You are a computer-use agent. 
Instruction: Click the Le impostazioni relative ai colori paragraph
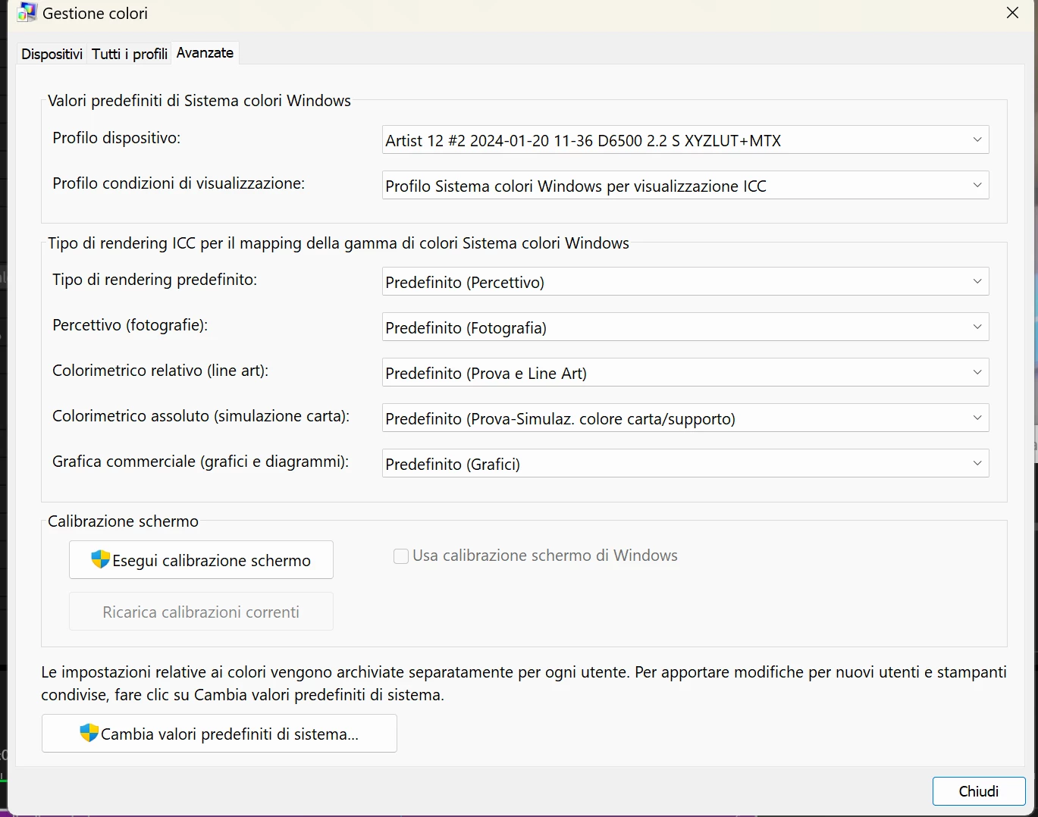(524, 684)
